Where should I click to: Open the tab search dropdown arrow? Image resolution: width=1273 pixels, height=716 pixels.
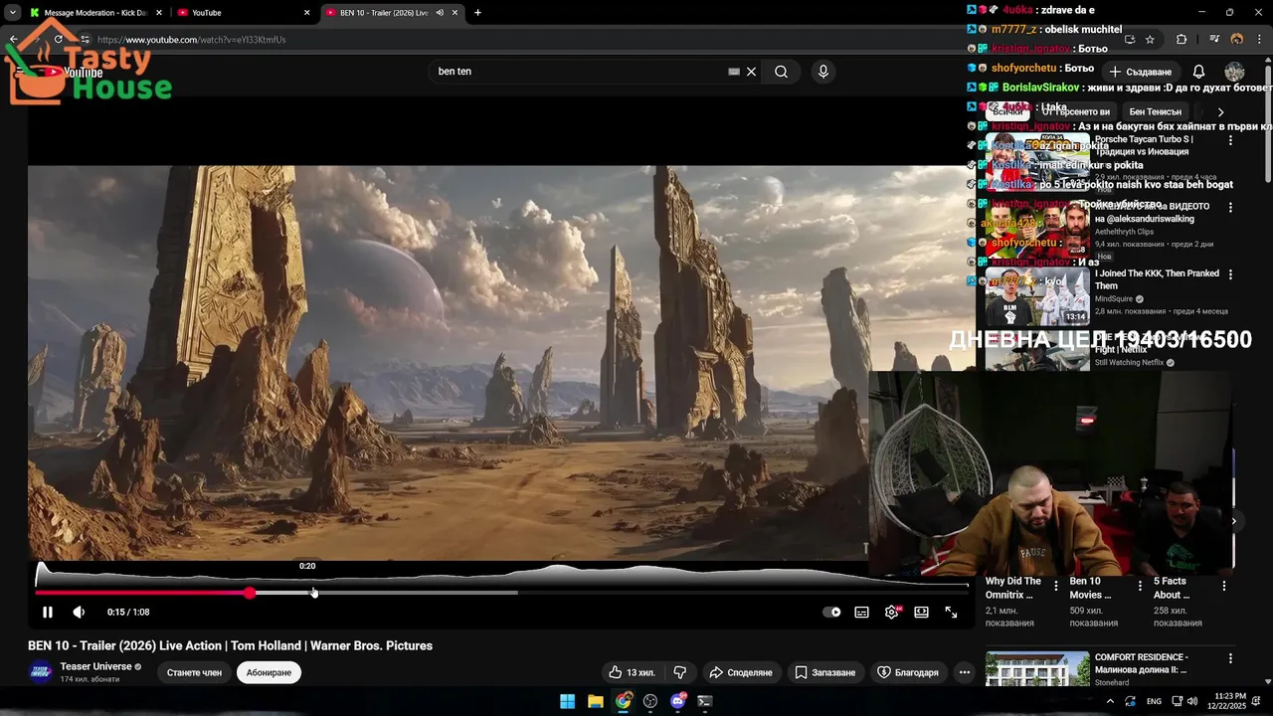(12, 13)
